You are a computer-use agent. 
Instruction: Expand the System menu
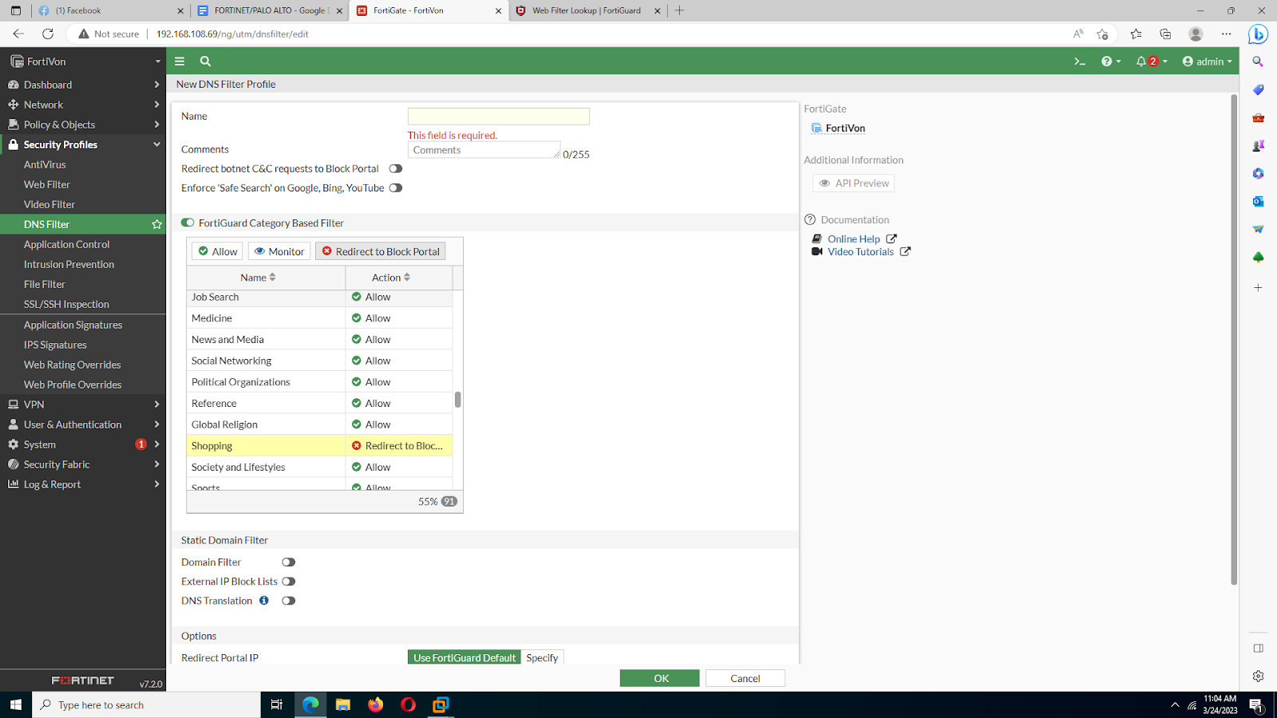pos(83,444)
